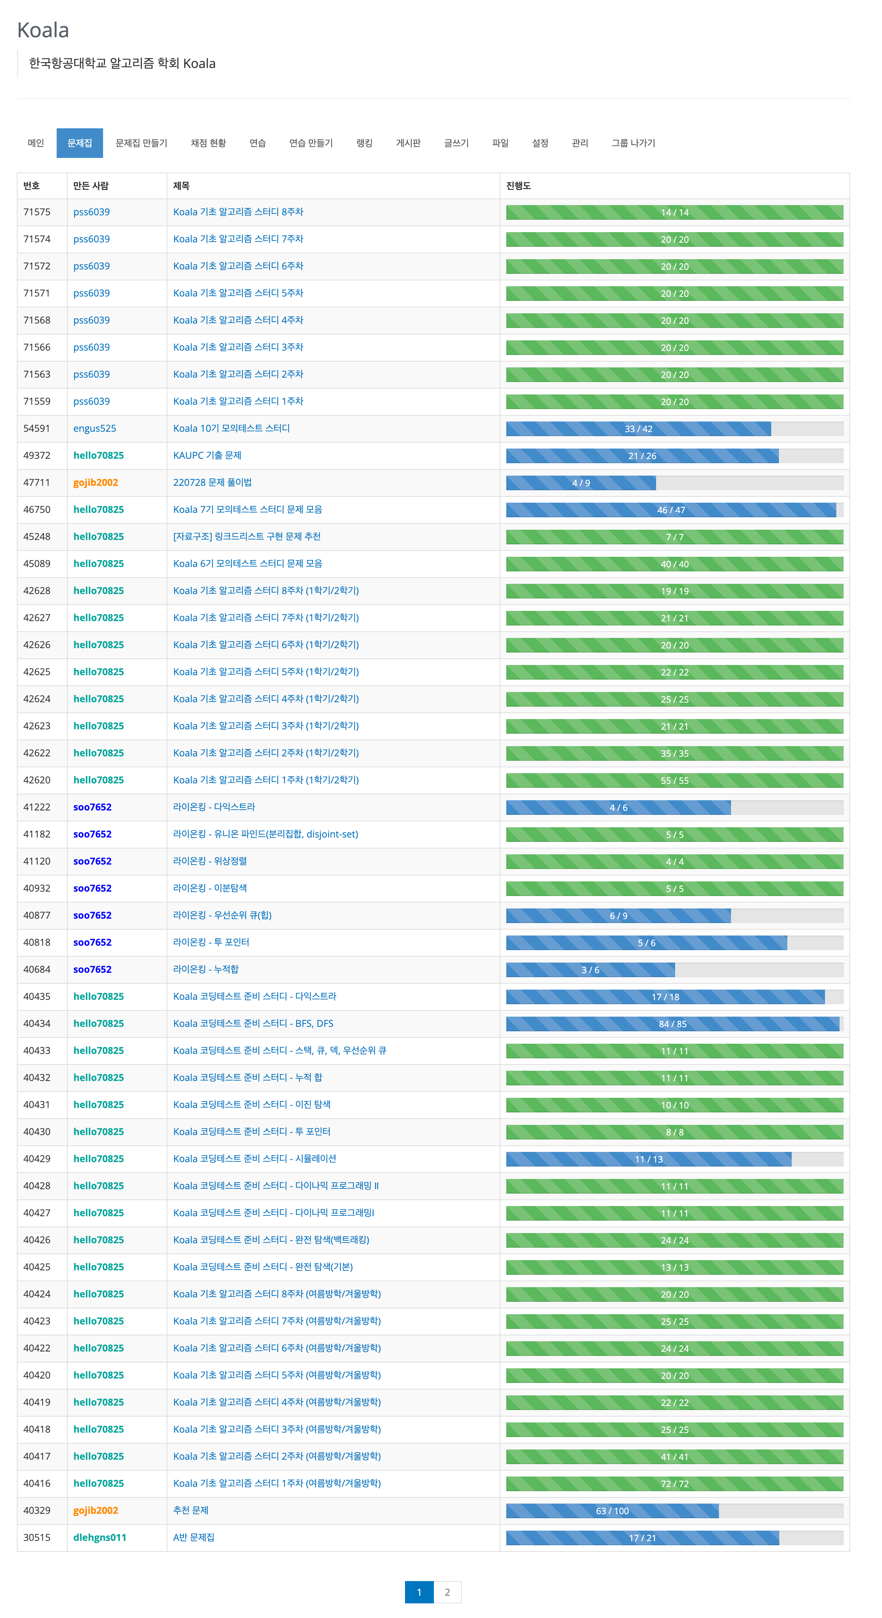
Task: Open 기초 알고리즘 스터디 1주차 (여름방학/겨울방학)
Action: (x=277, y=1483)
